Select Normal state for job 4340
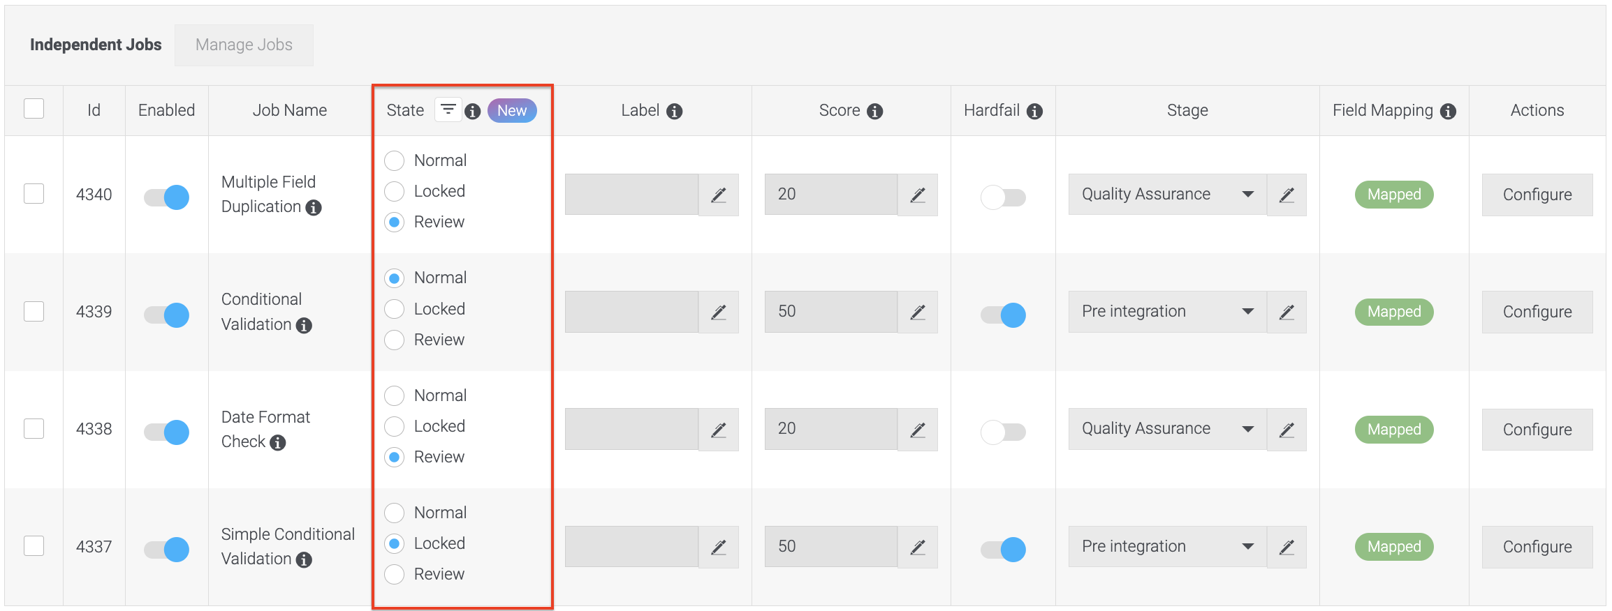 (395, 161)
